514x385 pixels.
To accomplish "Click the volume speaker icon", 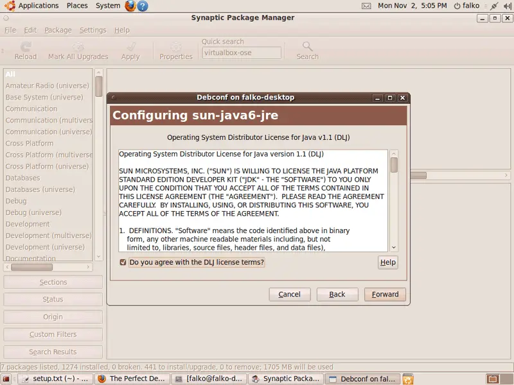I will pos(508,6).
